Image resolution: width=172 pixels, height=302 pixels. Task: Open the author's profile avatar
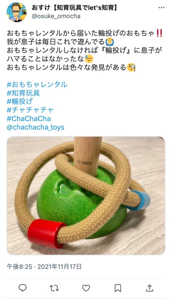pyautogui.click(x=17, y=12)
